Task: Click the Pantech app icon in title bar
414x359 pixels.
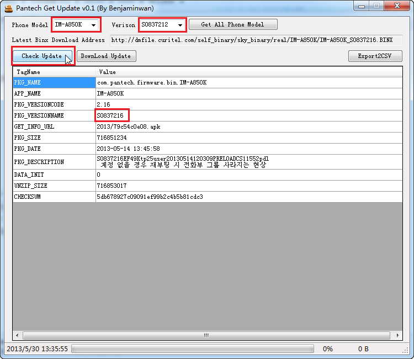Action: click(x=8, y=8)
